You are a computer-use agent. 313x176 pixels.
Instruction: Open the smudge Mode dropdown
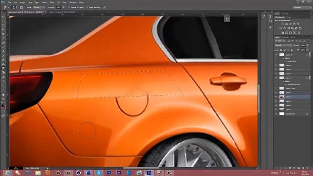39,7
